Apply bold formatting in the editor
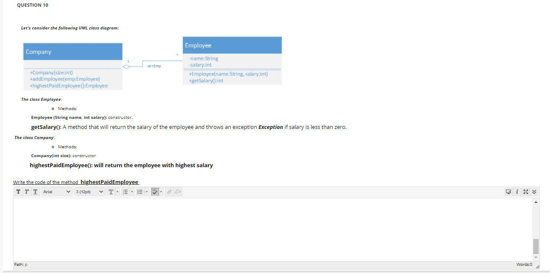 (18, 192)
